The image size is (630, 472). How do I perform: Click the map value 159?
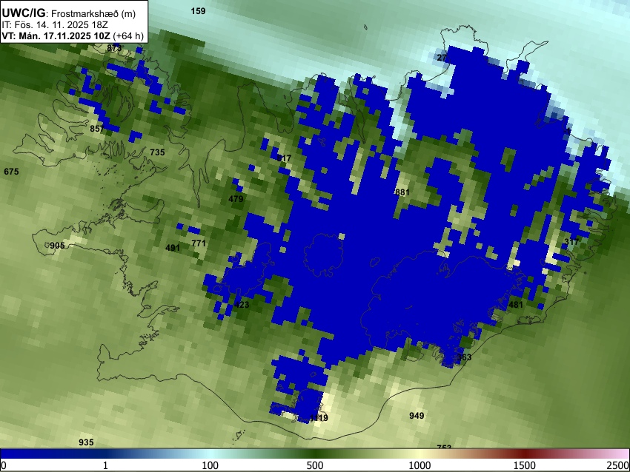click(198, 11)
